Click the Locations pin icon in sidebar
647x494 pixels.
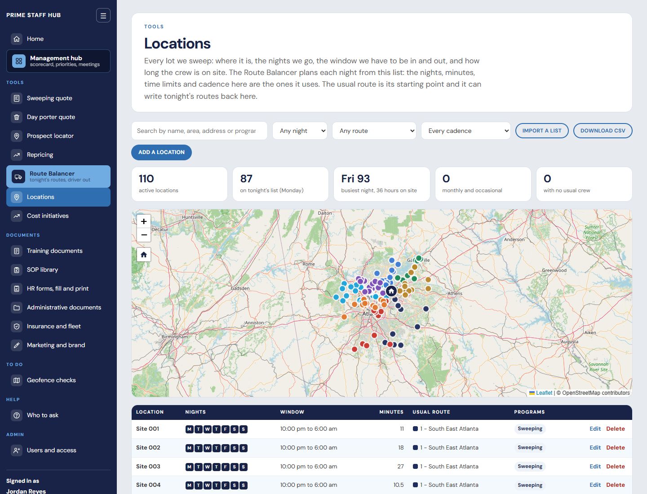point(17,197)
